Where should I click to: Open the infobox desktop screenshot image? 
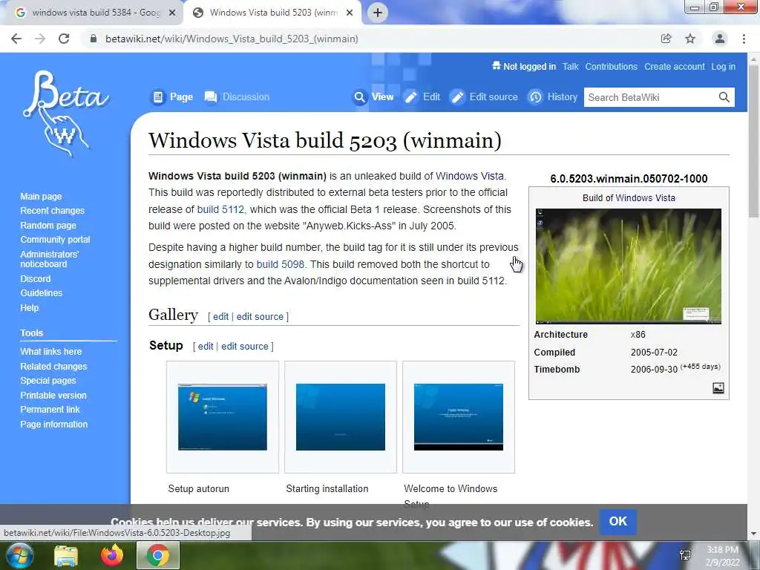pos(629,266)
